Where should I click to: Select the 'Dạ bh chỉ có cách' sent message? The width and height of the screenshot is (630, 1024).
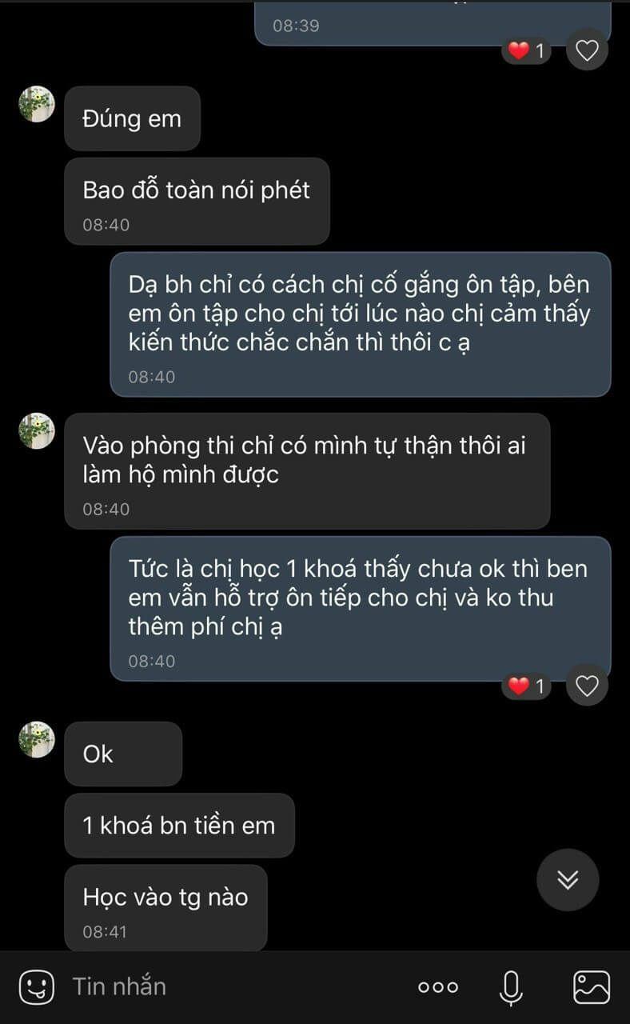[360, 324]
